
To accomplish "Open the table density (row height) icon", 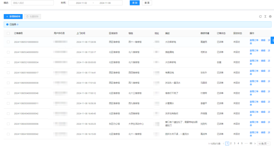I will [265, 16].
